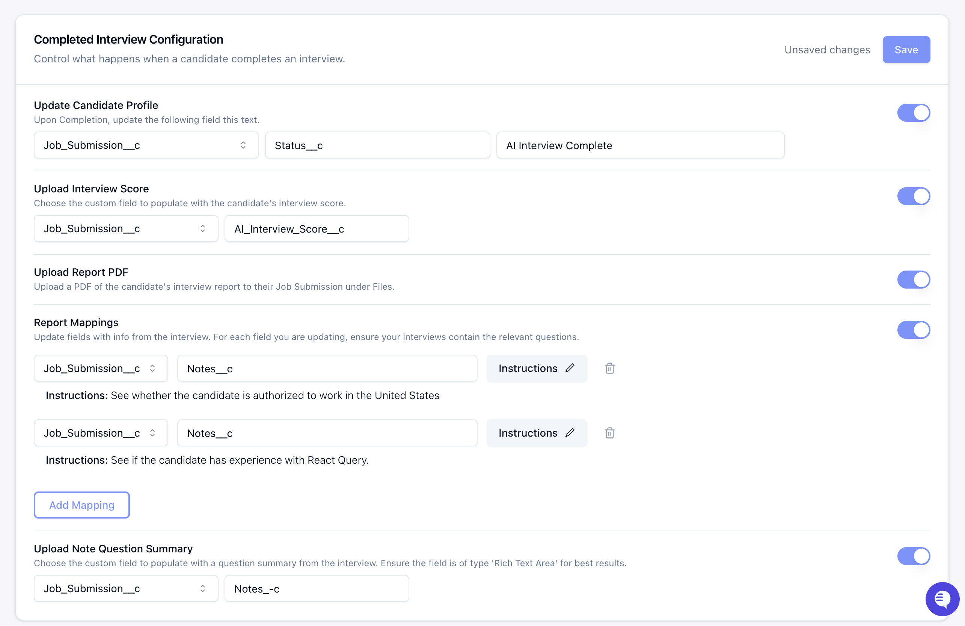Edit the Status__c field input
The width and height of the screenshot is (965, 626).
click(377, 145)
